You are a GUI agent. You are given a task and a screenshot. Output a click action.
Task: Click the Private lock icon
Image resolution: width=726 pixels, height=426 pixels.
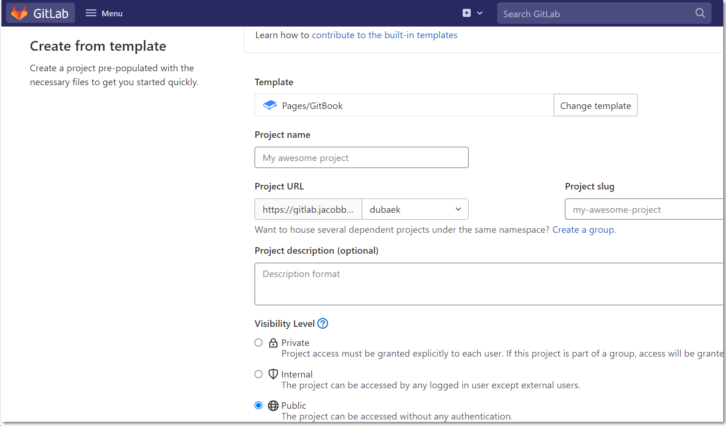coord(273,343)
